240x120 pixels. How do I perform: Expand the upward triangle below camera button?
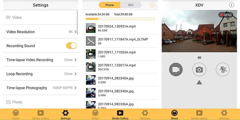[199, 82]
